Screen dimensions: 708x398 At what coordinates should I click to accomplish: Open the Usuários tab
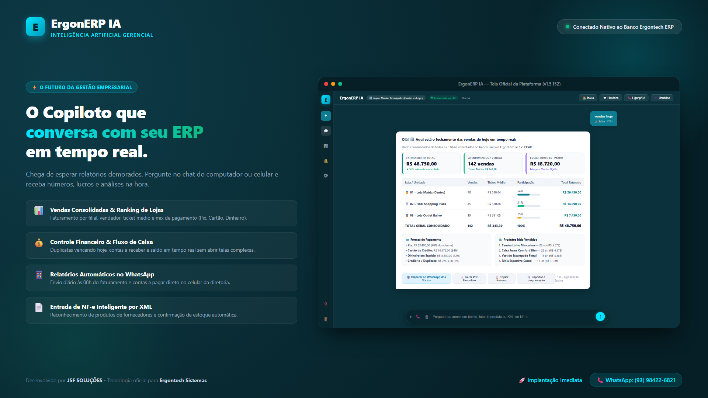tap(662, 98)
